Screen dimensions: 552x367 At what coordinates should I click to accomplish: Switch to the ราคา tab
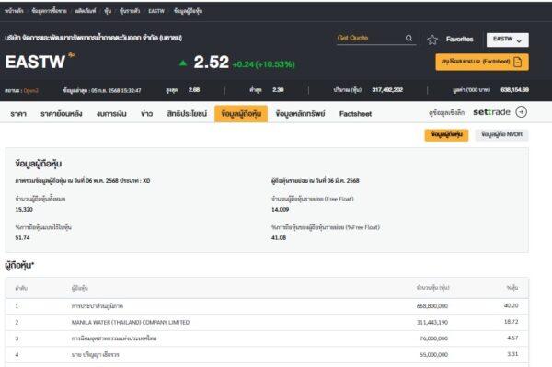pos(18,114)
